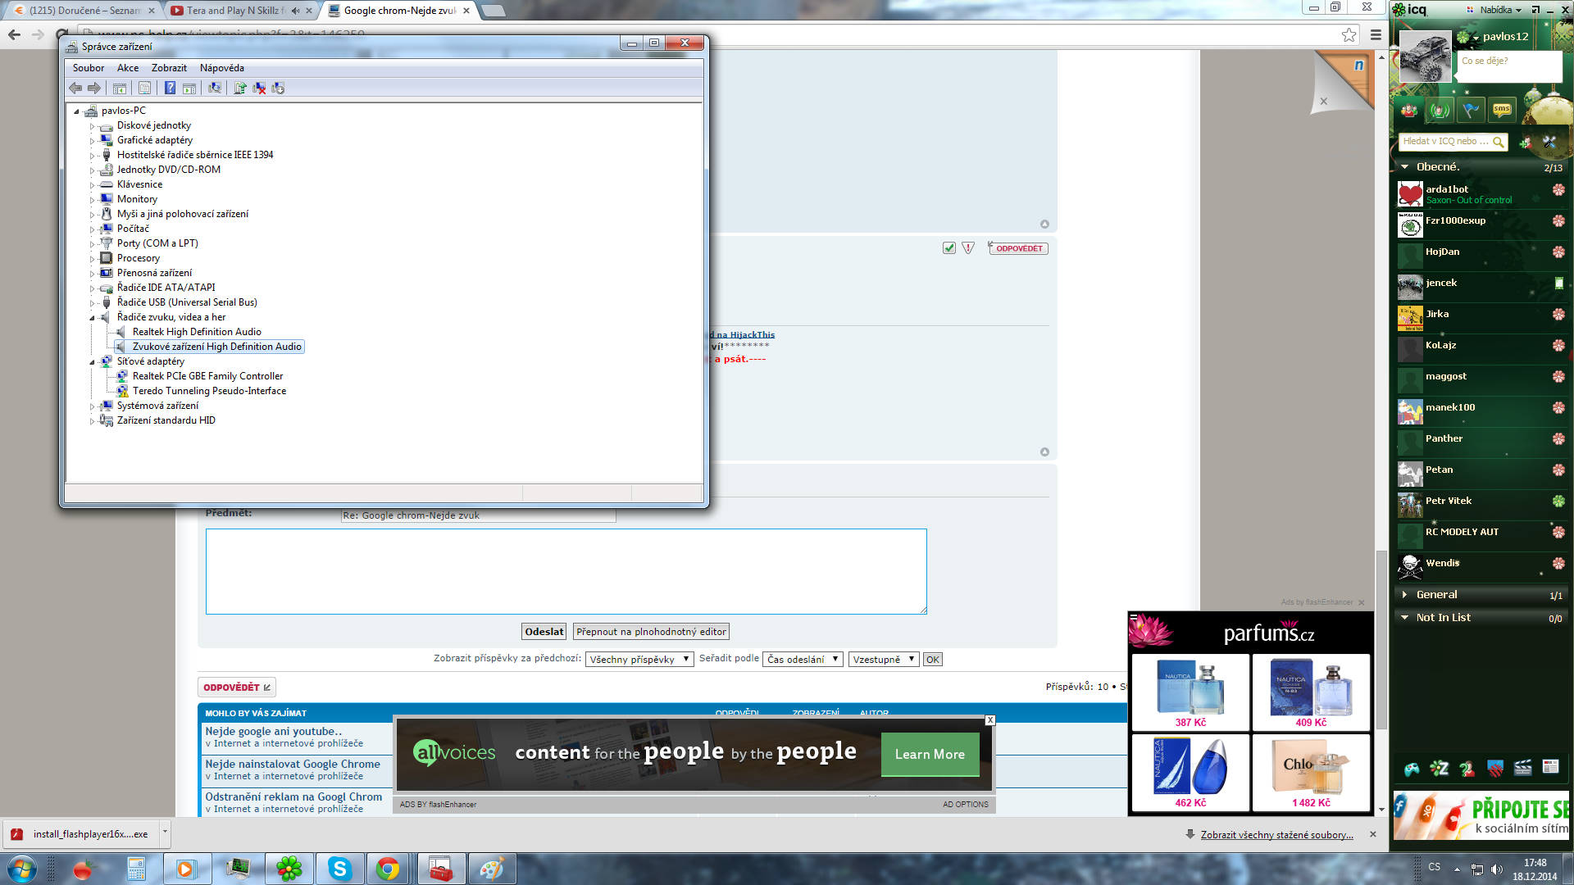Collapse the Síťové adaptéry tree node
This screenshot has width=1574, height=885.
[93, 361]
